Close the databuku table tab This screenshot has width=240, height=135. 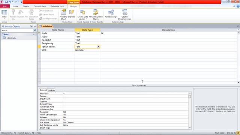238,26
